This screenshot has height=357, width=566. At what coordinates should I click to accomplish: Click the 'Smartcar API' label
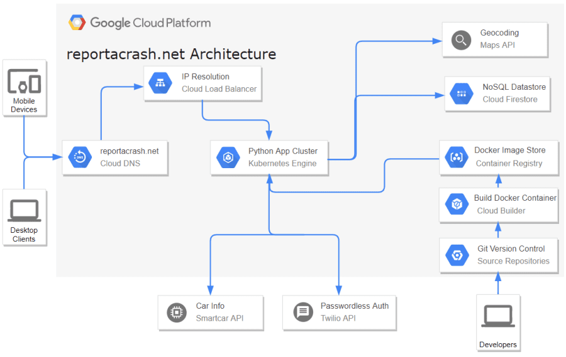pos(220,319)
